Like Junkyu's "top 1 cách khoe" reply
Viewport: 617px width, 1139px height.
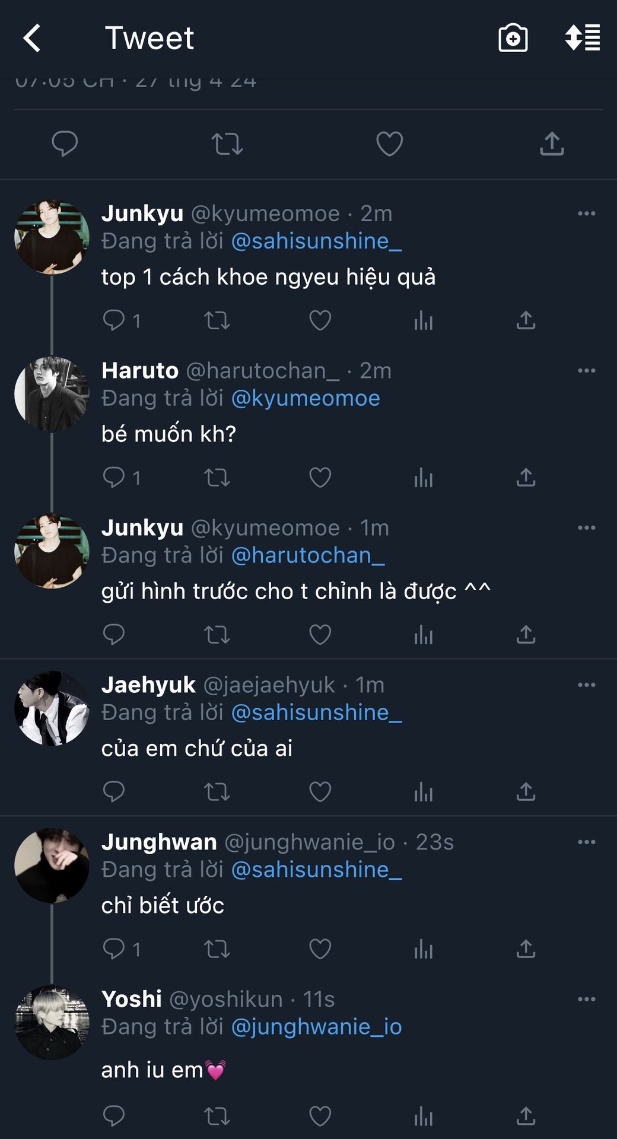click(x=320, y=321)
